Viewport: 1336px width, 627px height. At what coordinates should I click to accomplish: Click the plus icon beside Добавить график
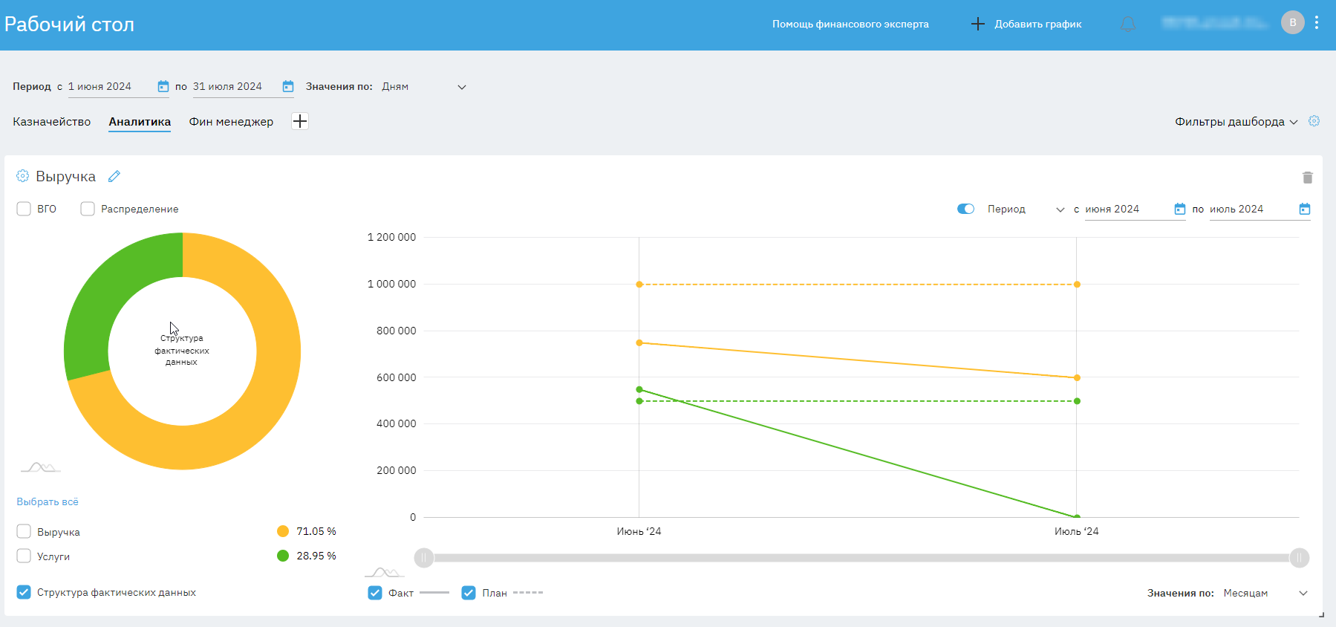[x=978, y=25]
